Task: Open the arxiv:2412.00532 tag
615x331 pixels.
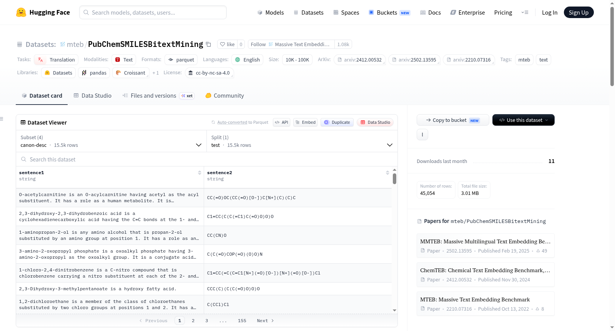Action: click(x=360, y=60)
